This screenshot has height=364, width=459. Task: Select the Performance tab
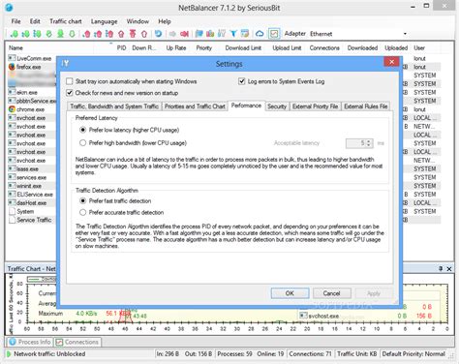tap(246, 106)
